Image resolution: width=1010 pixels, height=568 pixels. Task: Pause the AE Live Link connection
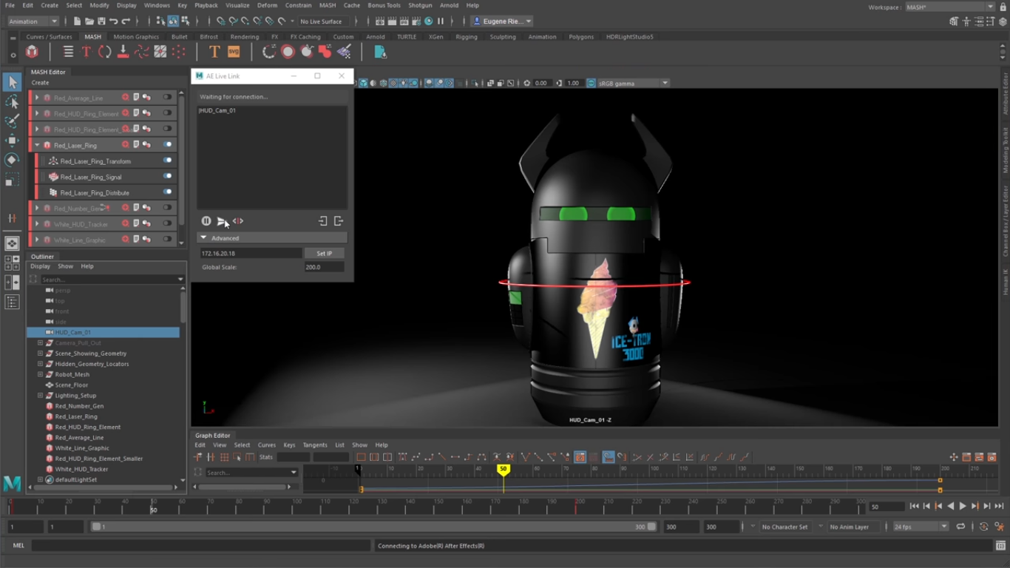[x=206, y=221]
